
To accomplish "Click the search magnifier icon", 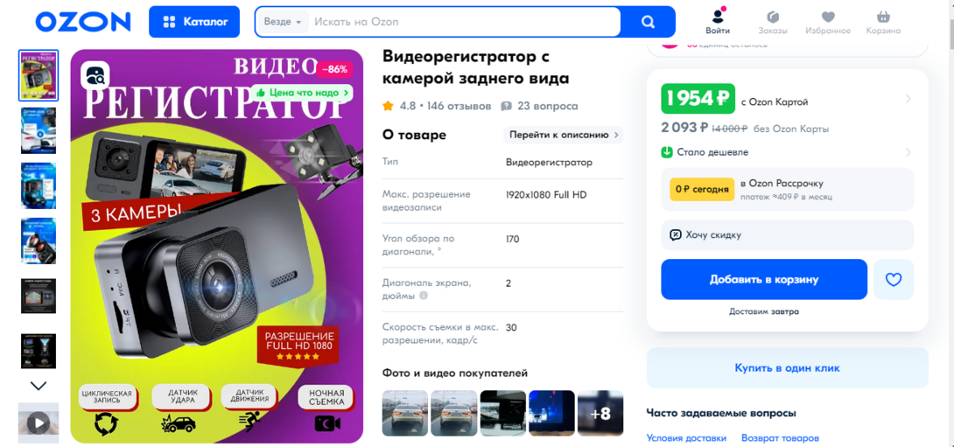I will pyautogui.click(x=648, y=22).
